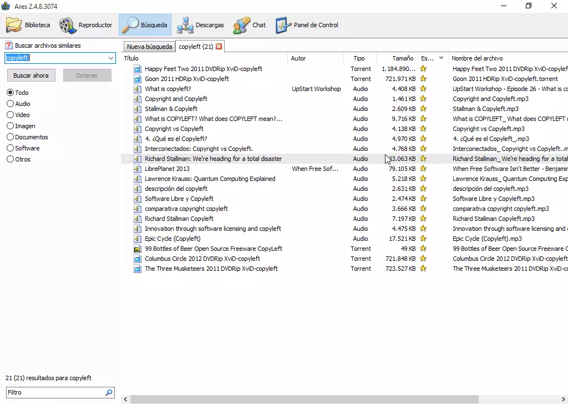Click inside the Filtro input field
Image resolution: width=568 pixels, height=404 pixels.
[x=54, y=392]
